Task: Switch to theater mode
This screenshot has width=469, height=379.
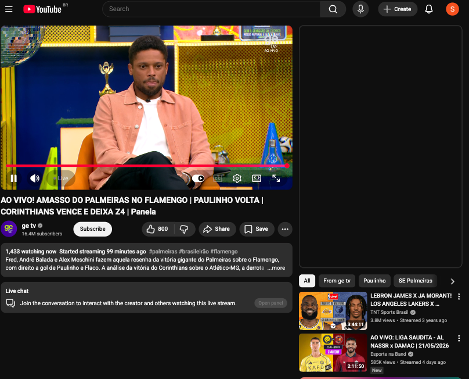Action: pyautogui.click(x=257, y=178)
